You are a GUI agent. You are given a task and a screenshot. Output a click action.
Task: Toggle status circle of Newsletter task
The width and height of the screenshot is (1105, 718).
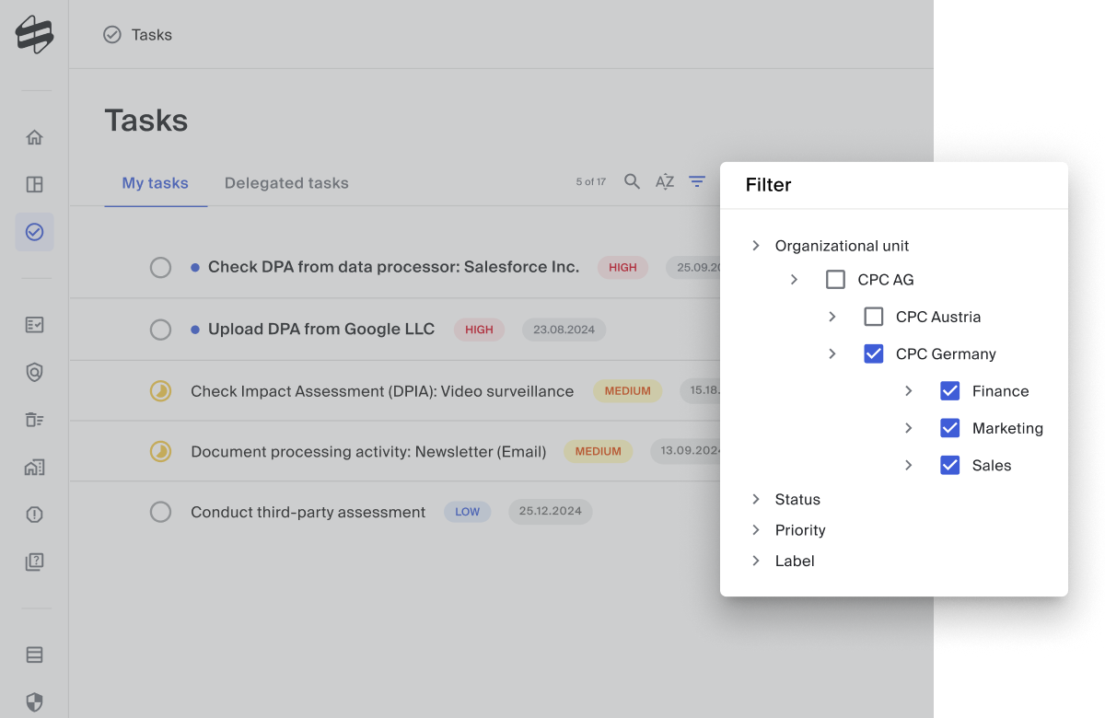point(160,452)
